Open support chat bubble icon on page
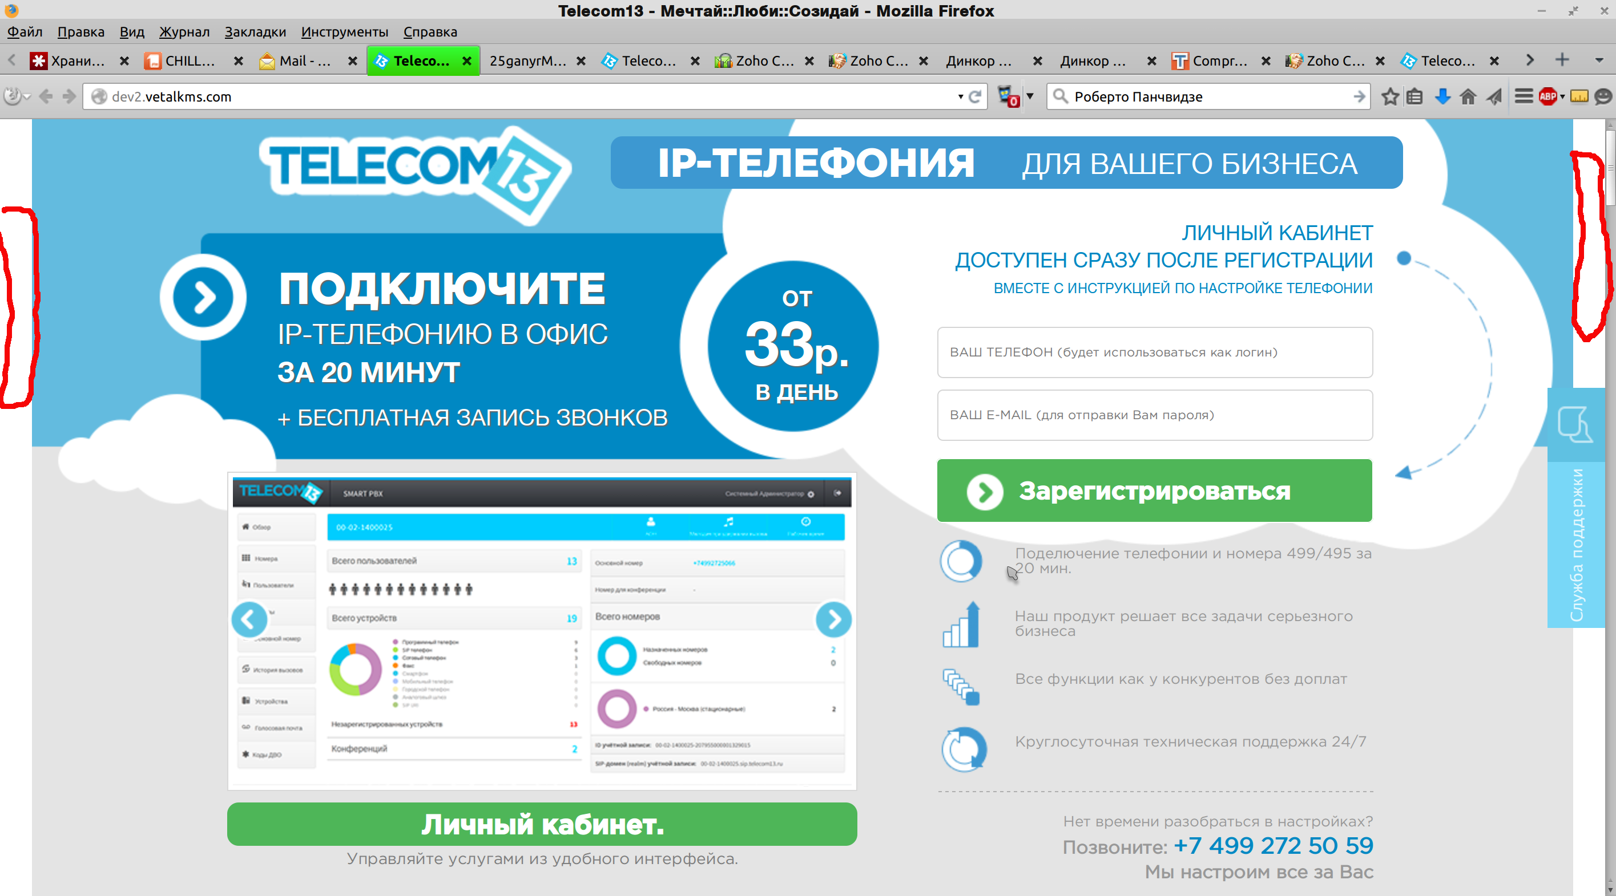The width and height of the screenshot is (1616, 896). click(1575, 425)
